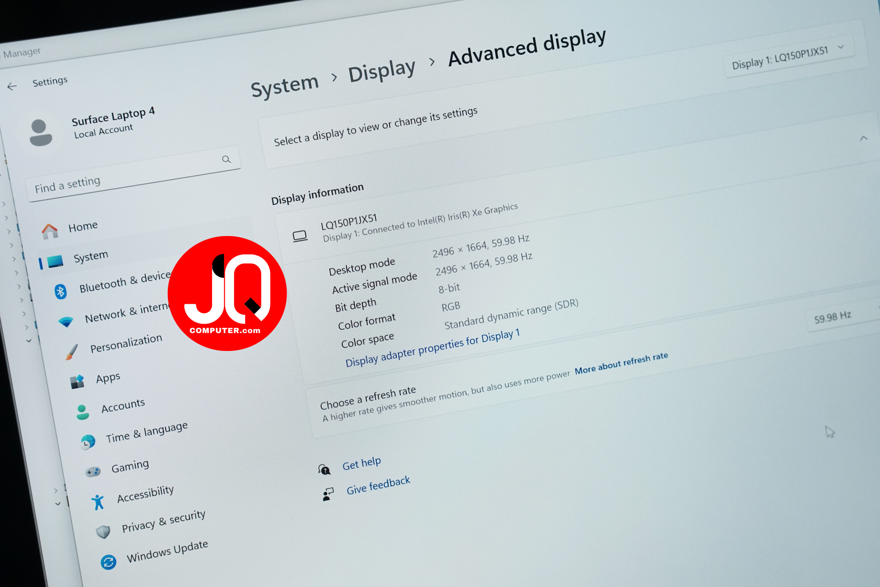
Task: Click the Get help link
Action: pos(362,463)
